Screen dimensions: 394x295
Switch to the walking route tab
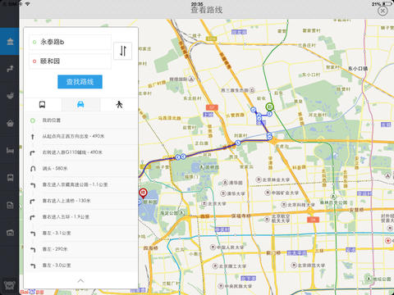click(x=119, y=105)
